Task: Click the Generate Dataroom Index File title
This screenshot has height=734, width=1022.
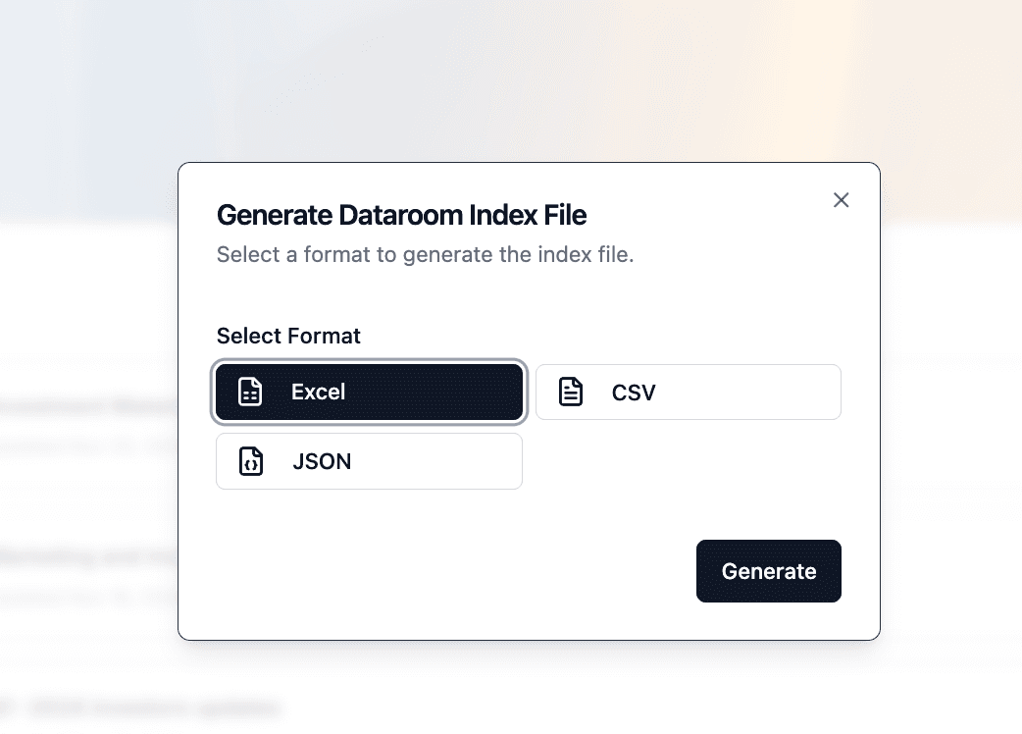Action: pyautogui.click(x=401, y=215)
